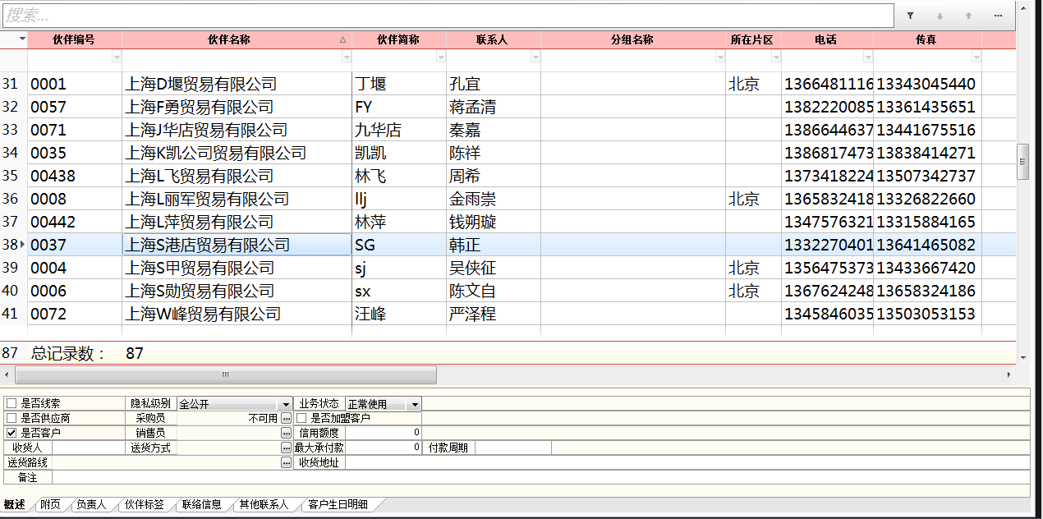This screenshot has width=1043, height=519.
Task: Open filter dropdown under 所在片区 column
Action: [776, 57]
